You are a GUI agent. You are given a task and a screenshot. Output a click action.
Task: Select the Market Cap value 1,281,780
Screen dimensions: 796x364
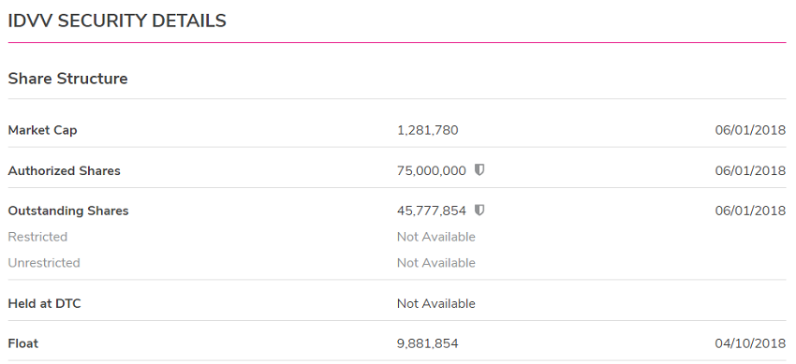pyautogui.click(x=427, y=130)
